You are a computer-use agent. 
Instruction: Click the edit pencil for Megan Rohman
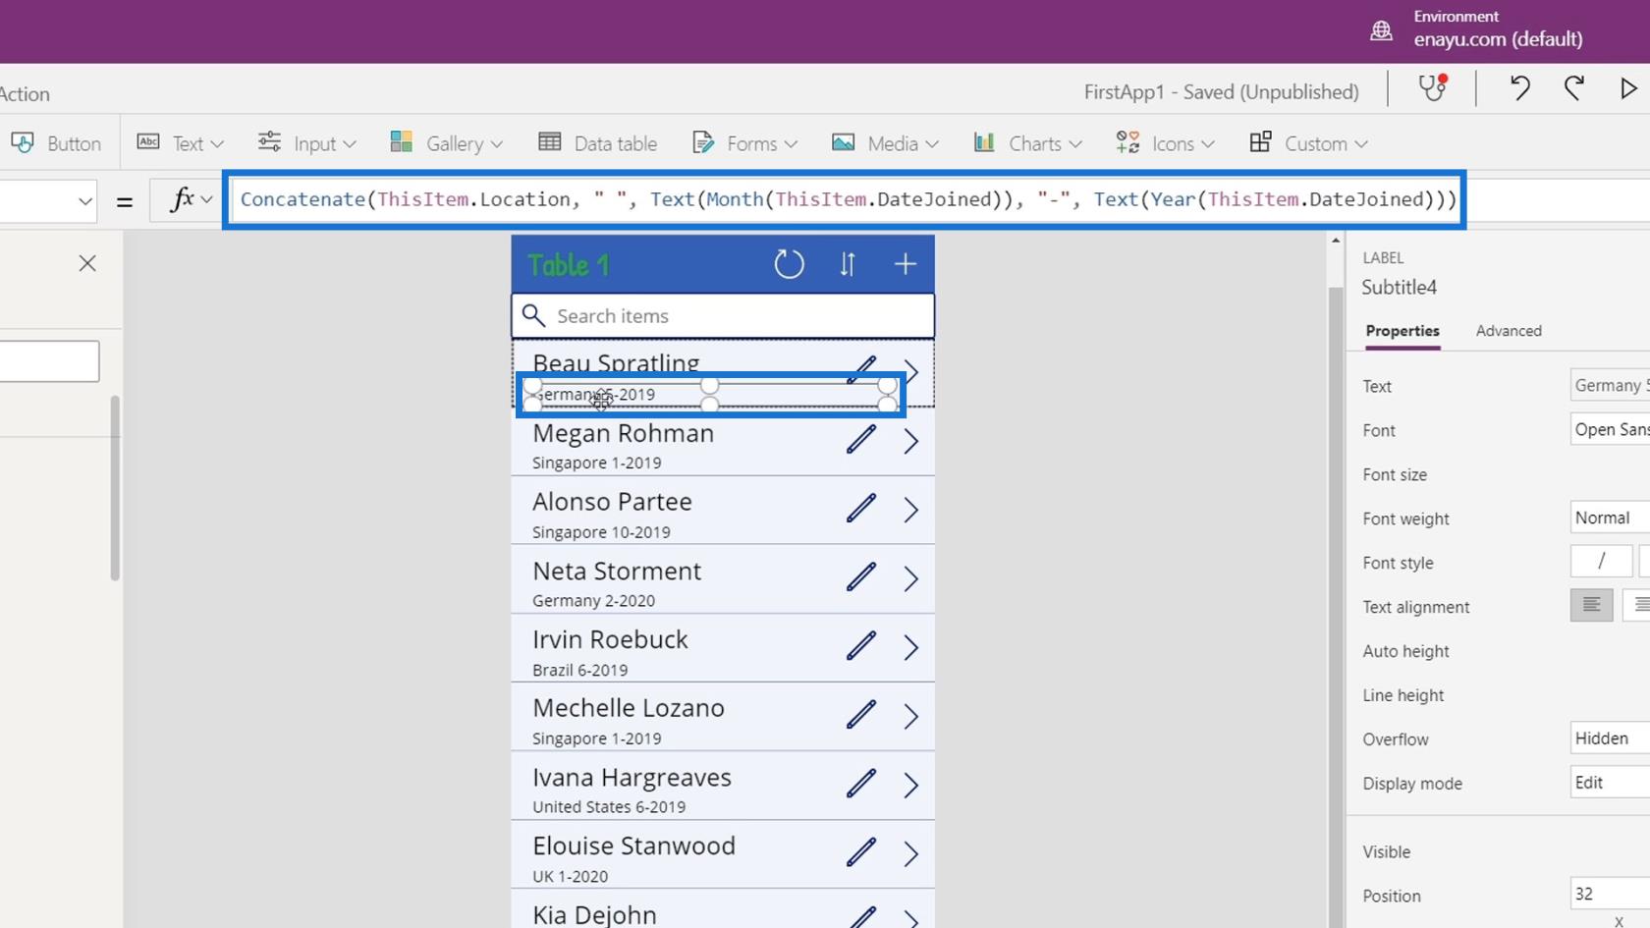coord(861,439)
